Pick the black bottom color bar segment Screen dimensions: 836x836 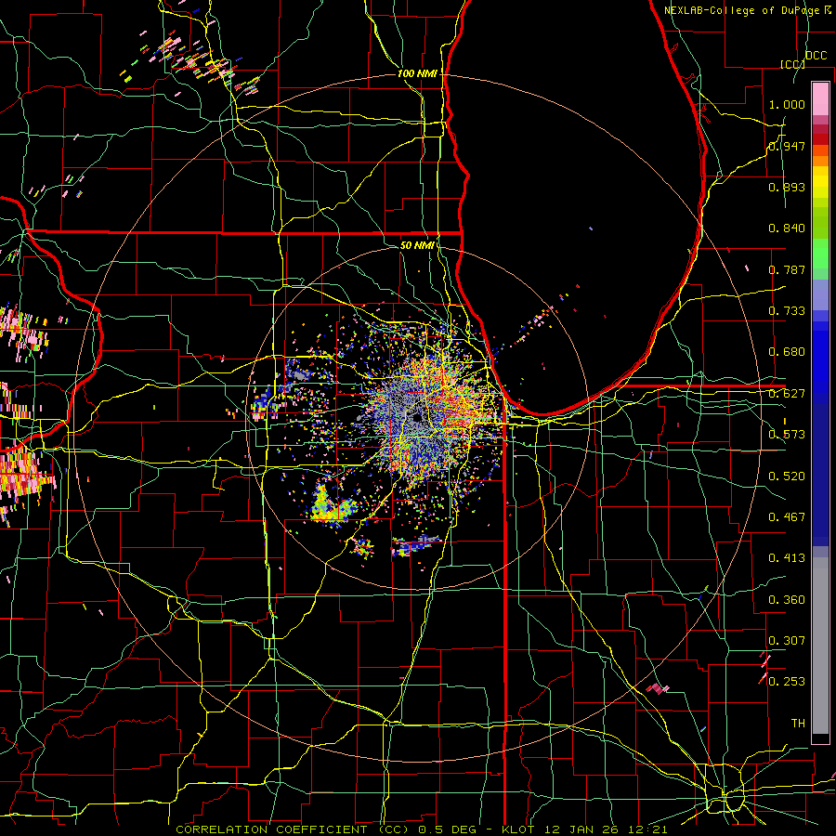820,738
